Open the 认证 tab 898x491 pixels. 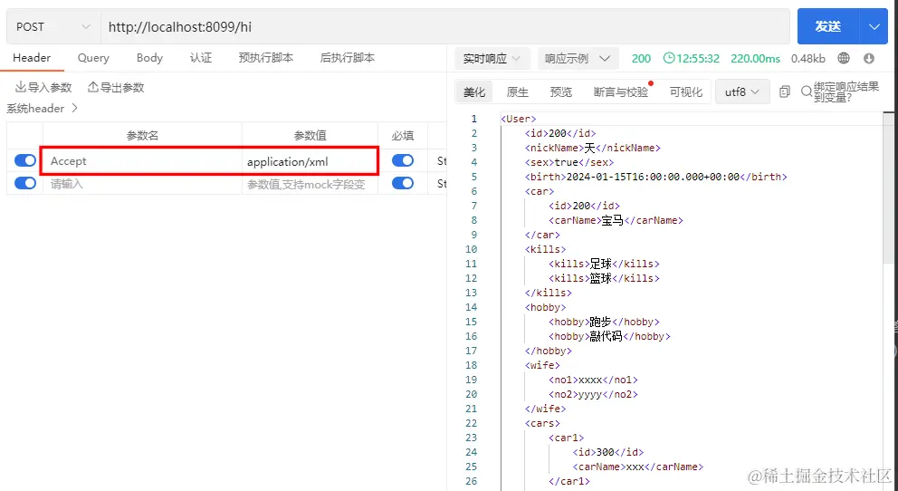tap(201, 58)
